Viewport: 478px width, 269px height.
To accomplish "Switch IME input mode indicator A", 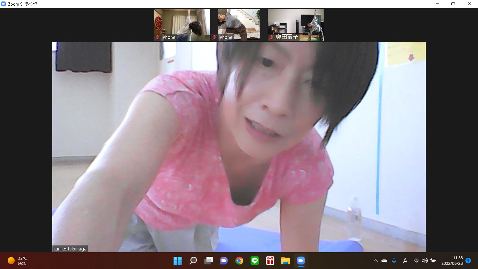I will click(x=405, y=261).
